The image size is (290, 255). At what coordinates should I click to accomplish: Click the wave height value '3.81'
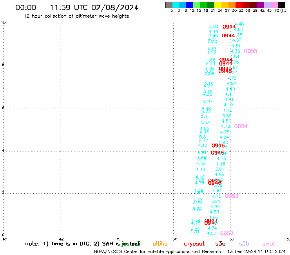click(x=229, y=100)
